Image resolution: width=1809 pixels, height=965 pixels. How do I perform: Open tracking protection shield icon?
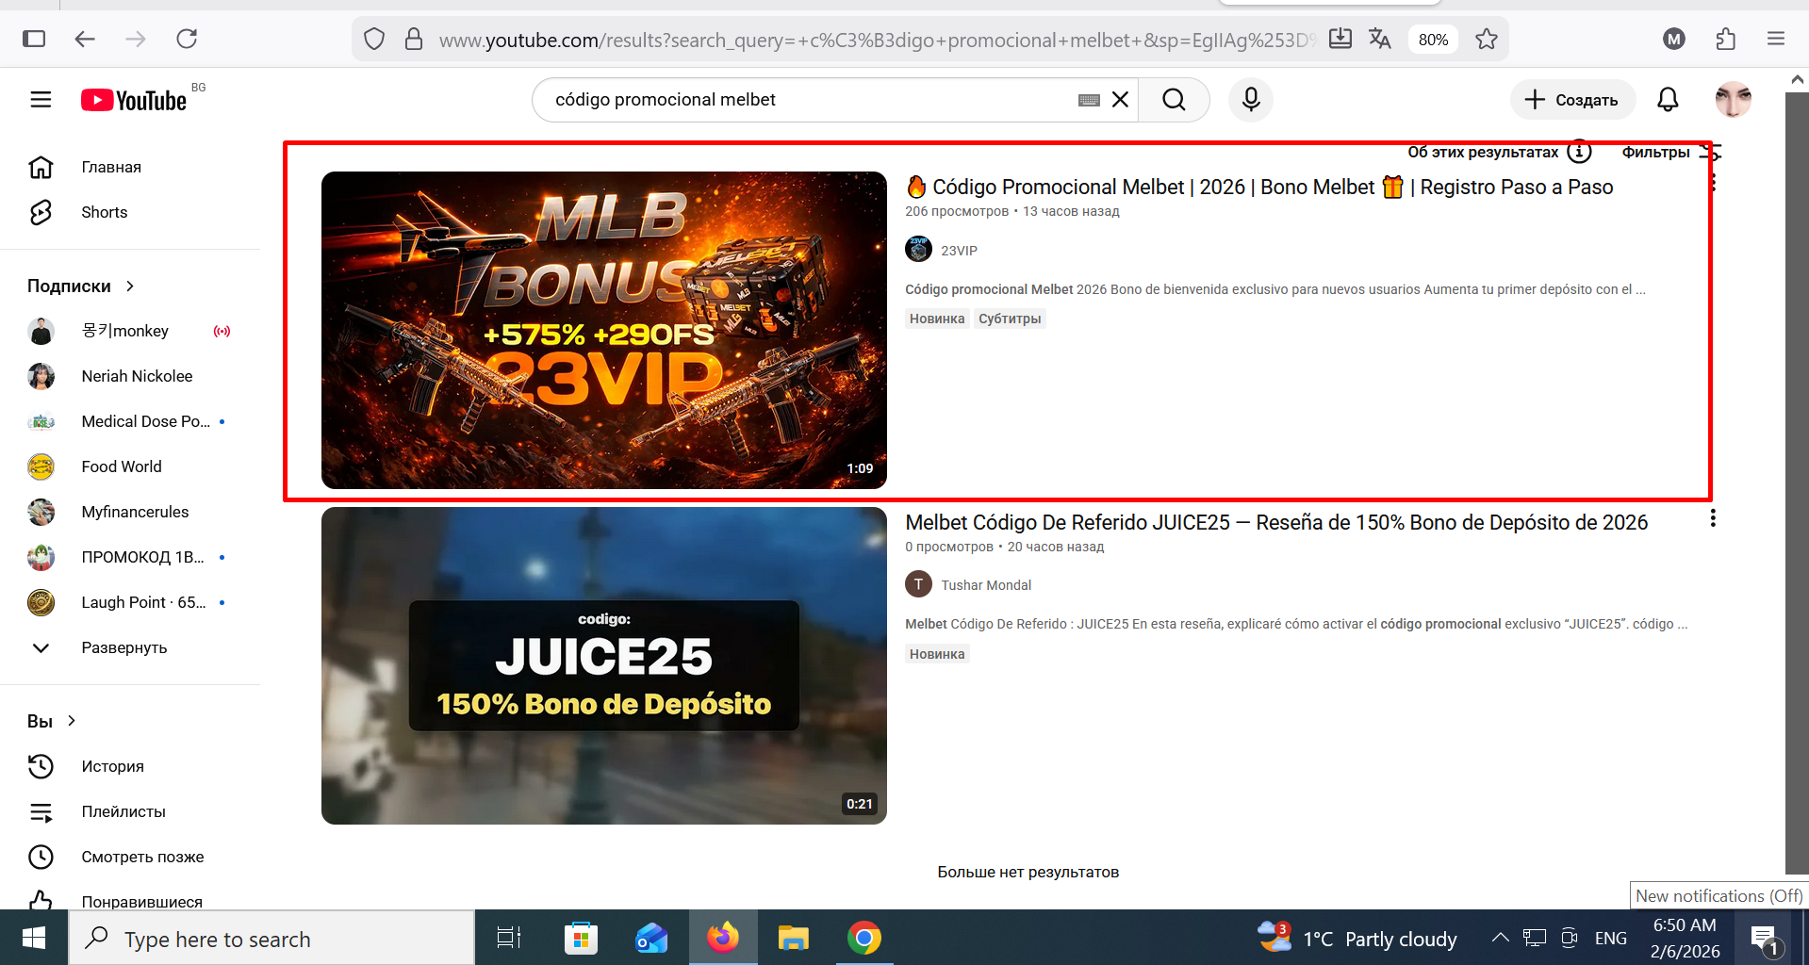tap(374, 40)
